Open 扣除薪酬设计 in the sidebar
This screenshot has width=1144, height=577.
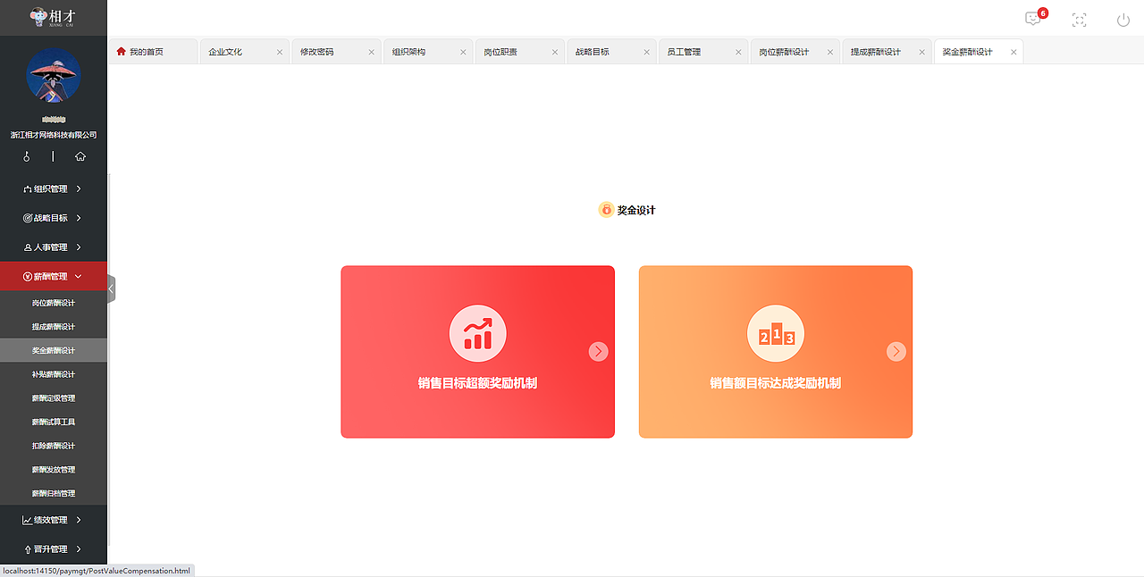[x=54, y=446]
